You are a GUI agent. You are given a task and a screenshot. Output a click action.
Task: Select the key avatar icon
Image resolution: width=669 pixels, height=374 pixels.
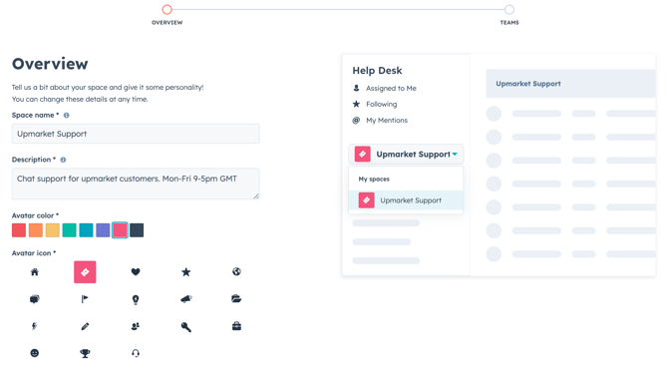tap(186, 327)
